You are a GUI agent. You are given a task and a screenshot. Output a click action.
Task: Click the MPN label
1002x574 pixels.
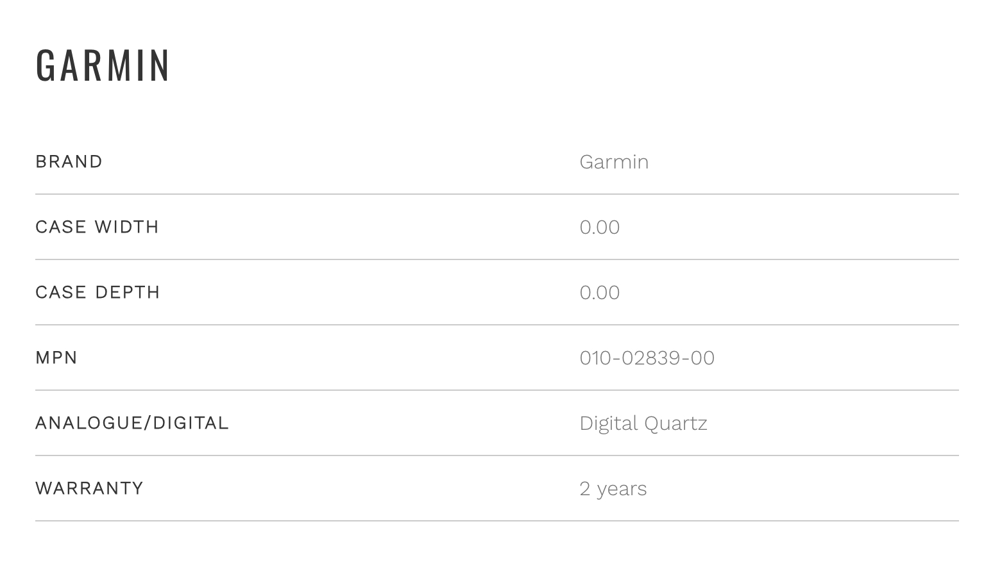(56, 357)
